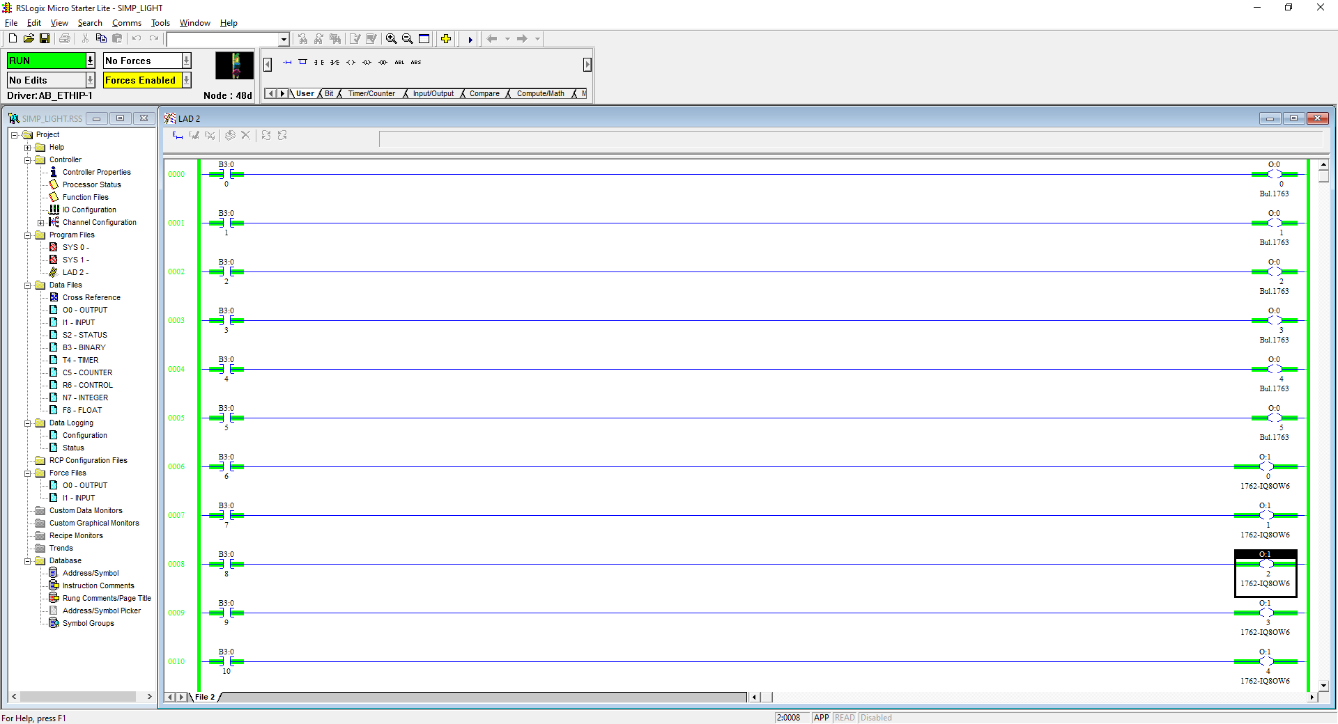This screenshot has width=1338, height=724.
Task: Click the yellow plus toolbar icon
Action: tap(446, 39)
